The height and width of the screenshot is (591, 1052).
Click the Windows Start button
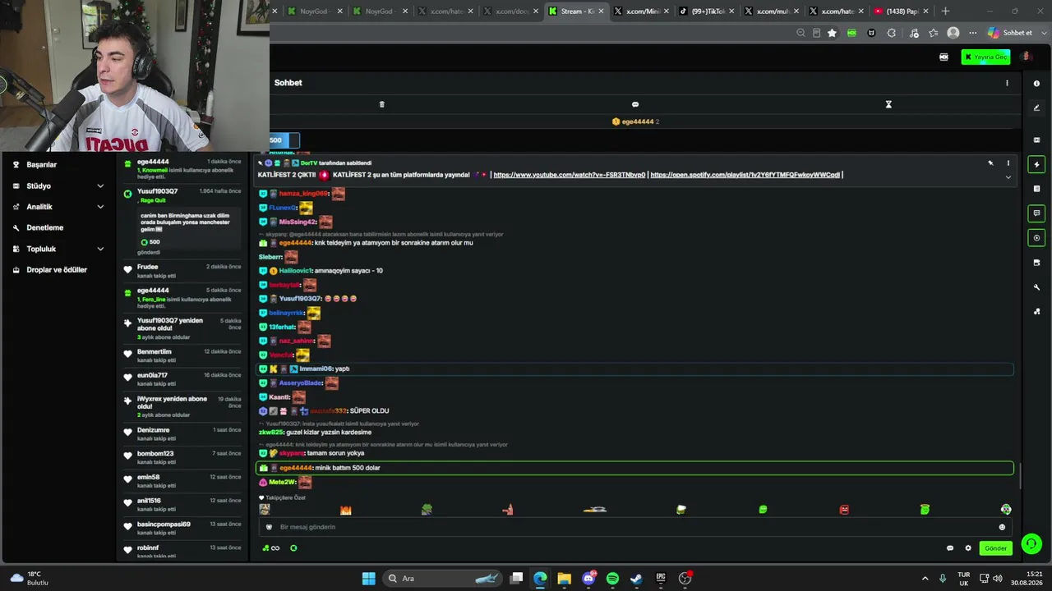pos(369,579)
